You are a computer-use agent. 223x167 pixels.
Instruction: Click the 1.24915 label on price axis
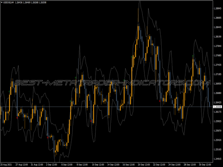[x=217, y=159]
